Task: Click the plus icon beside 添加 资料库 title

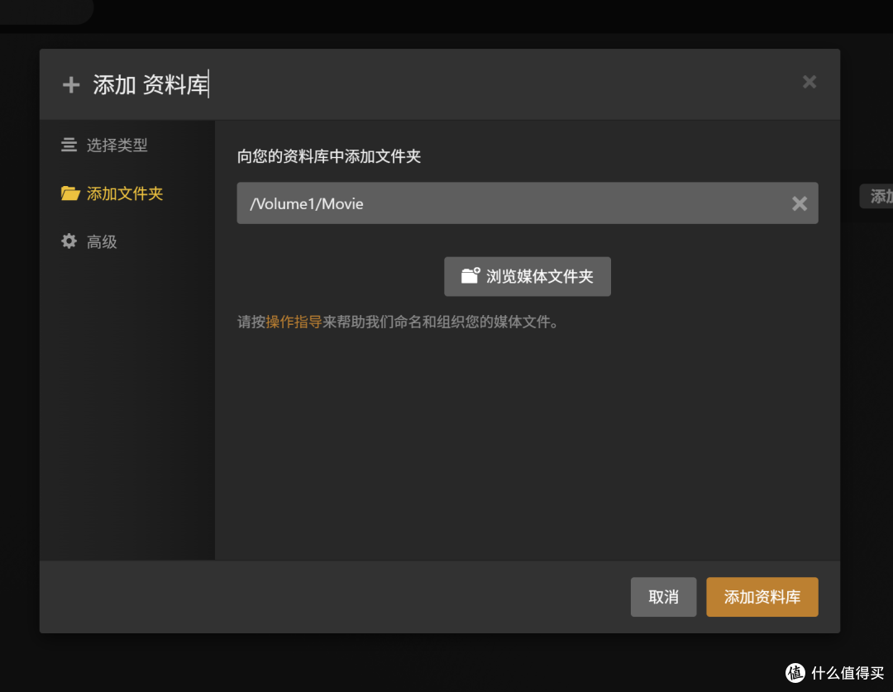Action: pos(71,85)
